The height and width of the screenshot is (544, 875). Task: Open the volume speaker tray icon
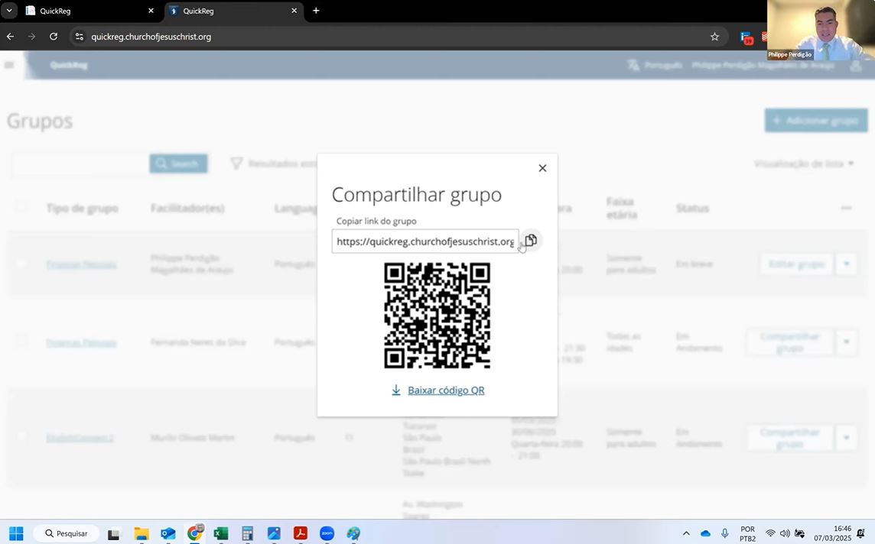coord(785,533)
